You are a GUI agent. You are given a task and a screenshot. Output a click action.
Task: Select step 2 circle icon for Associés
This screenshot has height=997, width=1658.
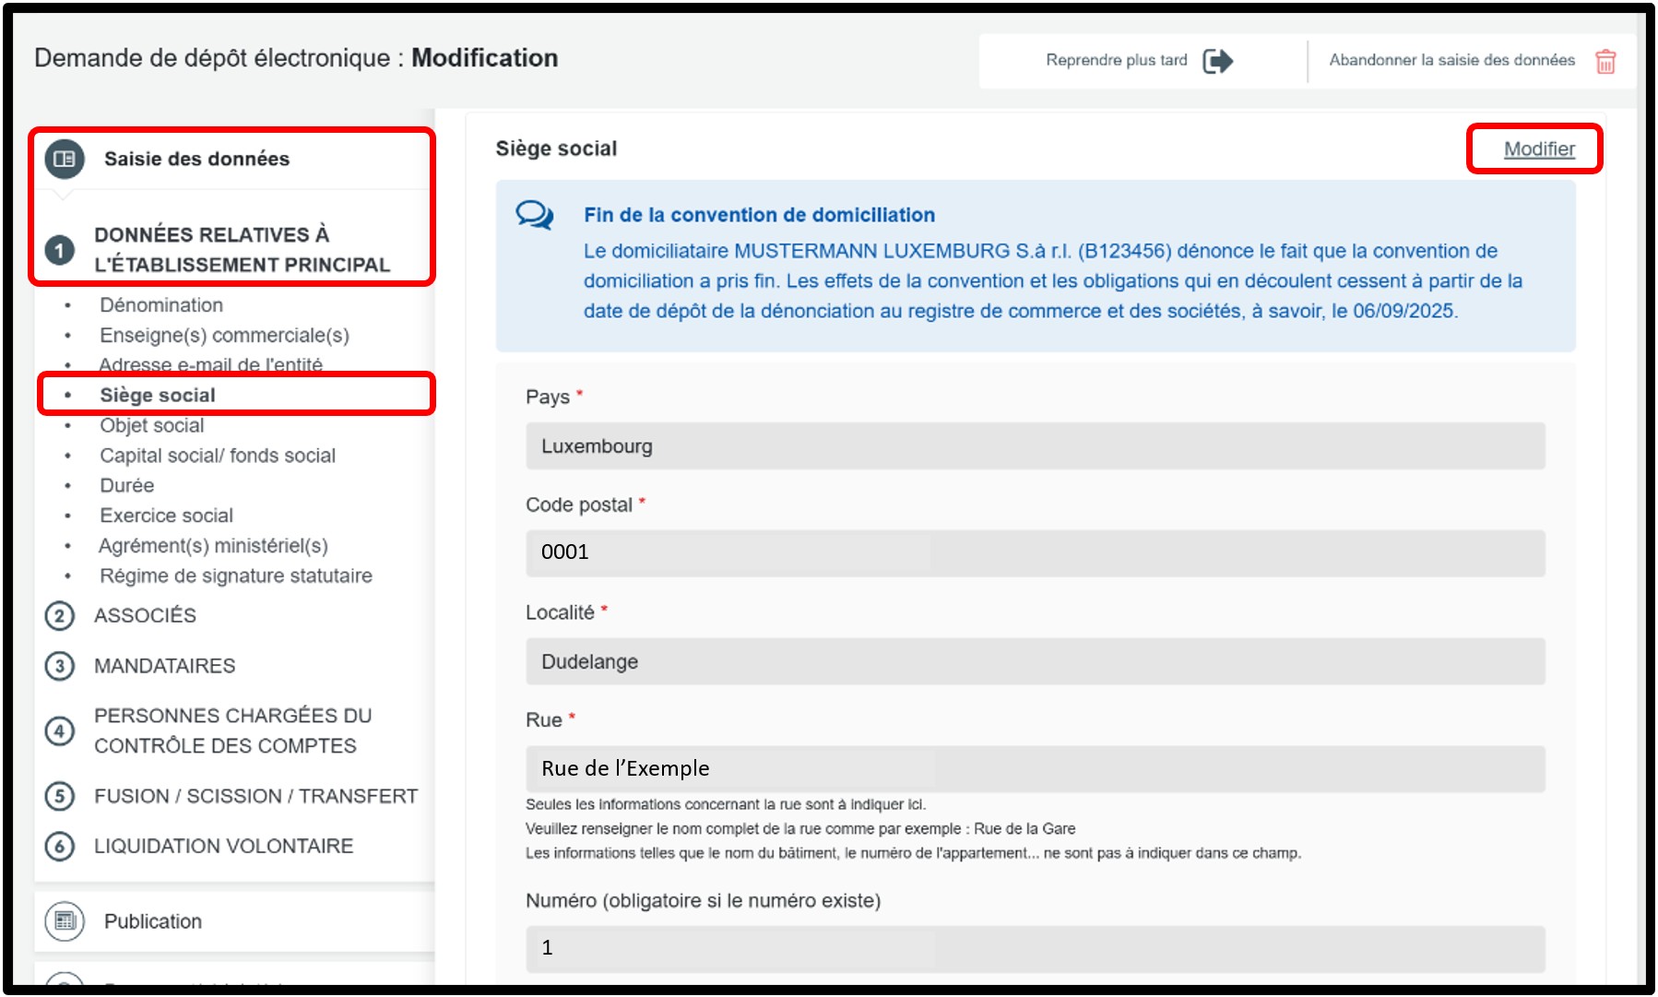[60, 615]
